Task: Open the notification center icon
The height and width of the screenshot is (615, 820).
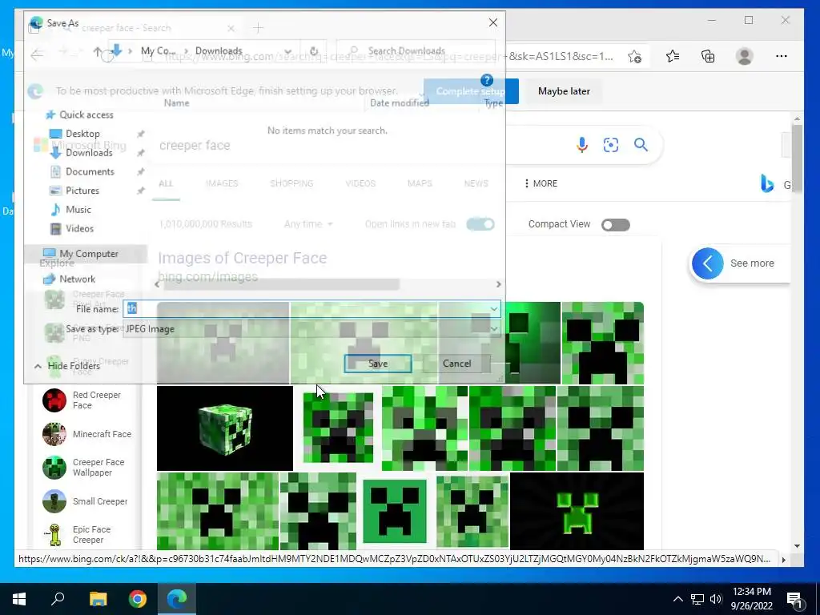Action: click(x=794, y=600)
